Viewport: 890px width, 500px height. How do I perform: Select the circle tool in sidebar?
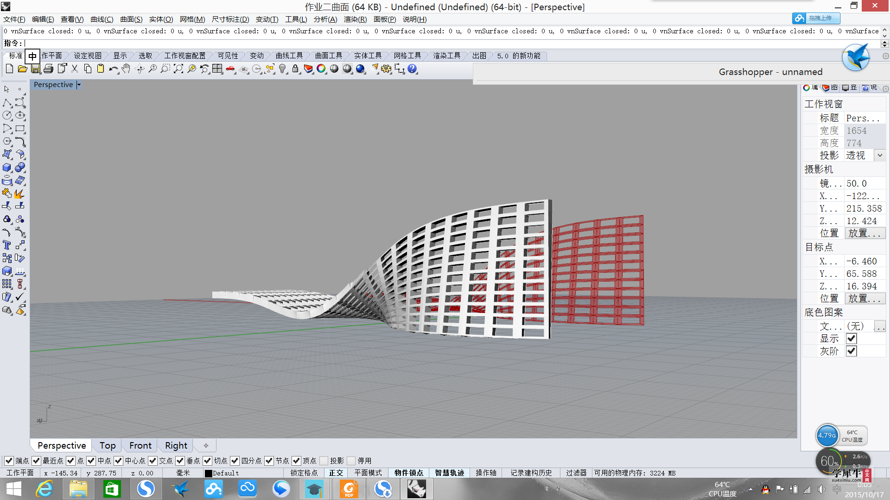point(7,115)
